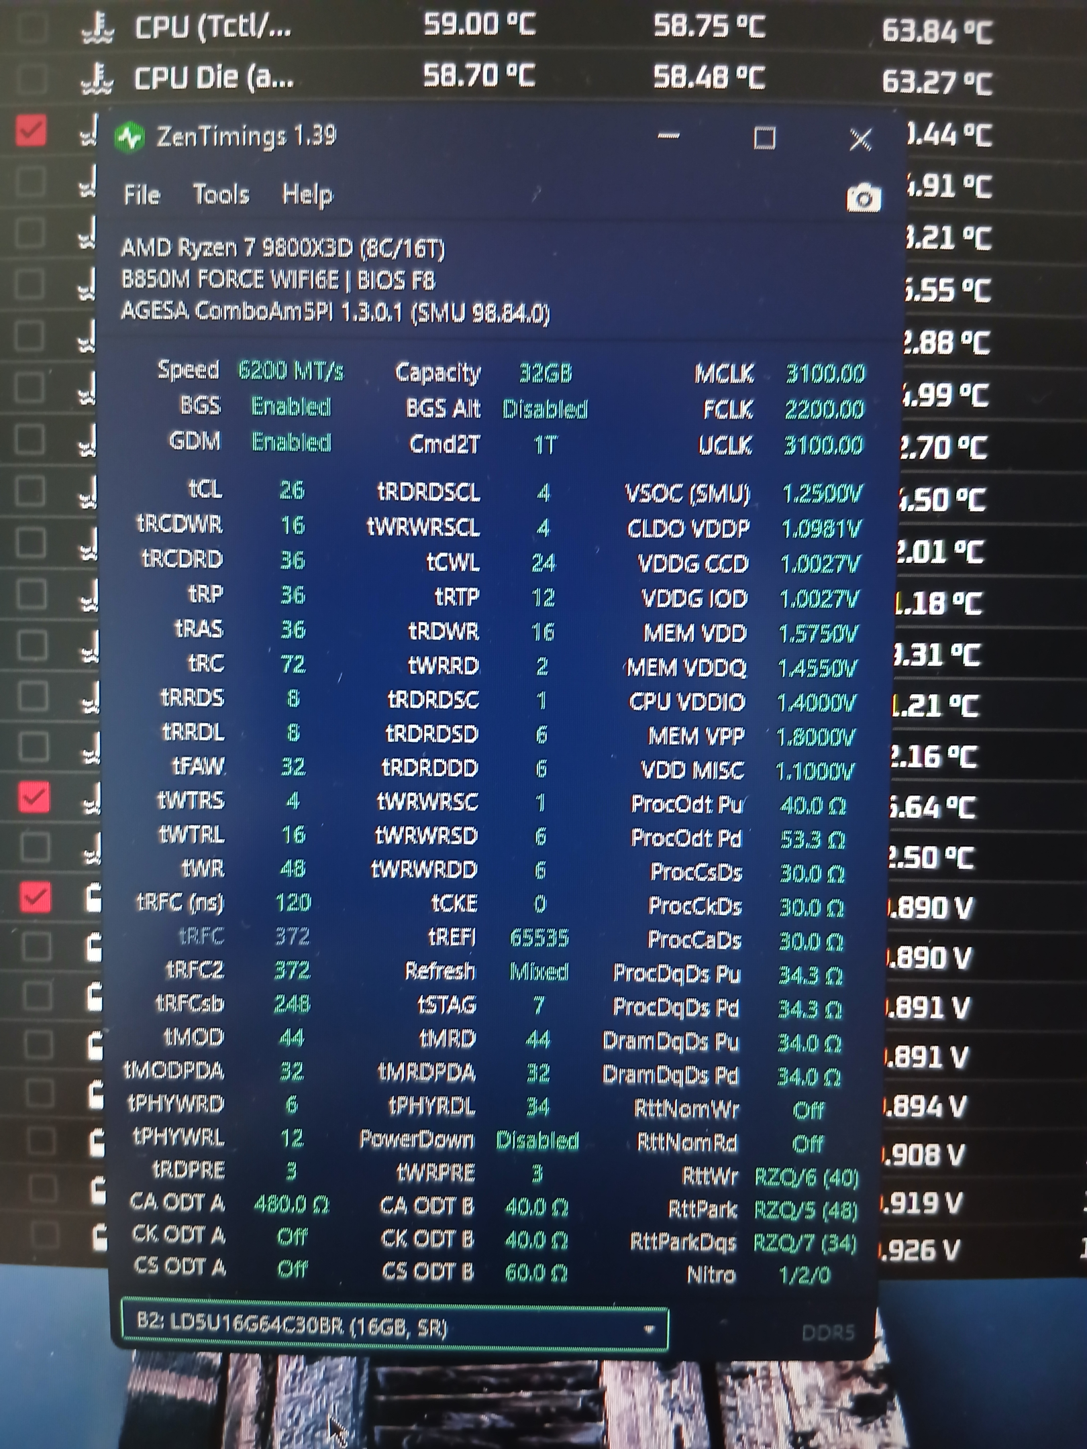Tick the checkbox in the row ending 2.01 °C
The height and width of the screenshot is (1449, 1087).
coord(31,542)
